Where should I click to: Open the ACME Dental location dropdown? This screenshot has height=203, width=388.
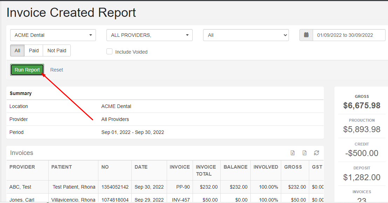pyautogui.click(x=53, y=35)
